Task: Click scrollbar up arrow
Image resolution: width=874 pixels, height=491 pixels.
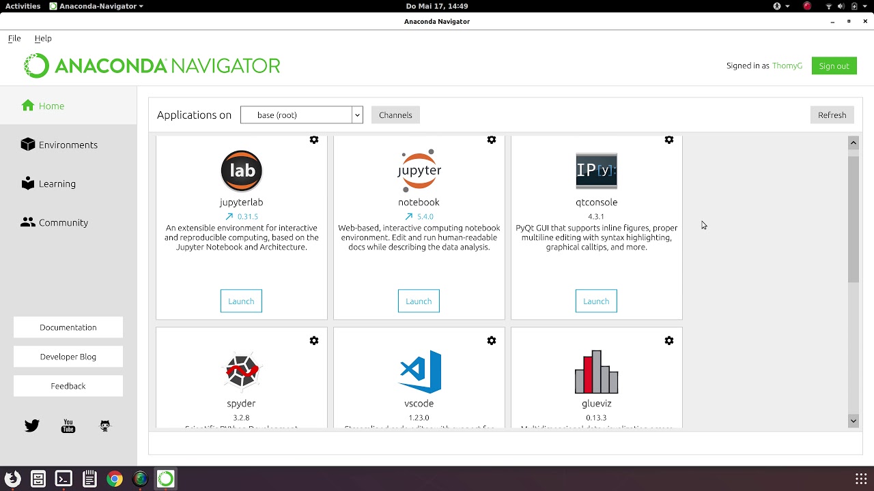Action: (x=854, y=143)
